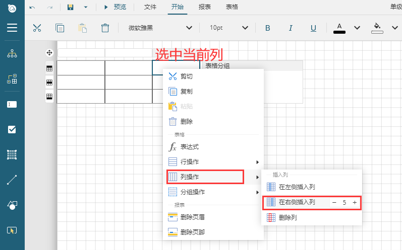
Task: Select the line tool in sidebar
Action: (12, 180)
